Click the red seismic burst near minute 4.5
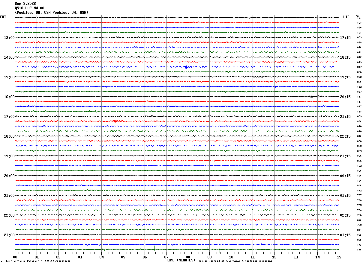The width and height of the screenshot is (363, 265). (x=117, y=121)
